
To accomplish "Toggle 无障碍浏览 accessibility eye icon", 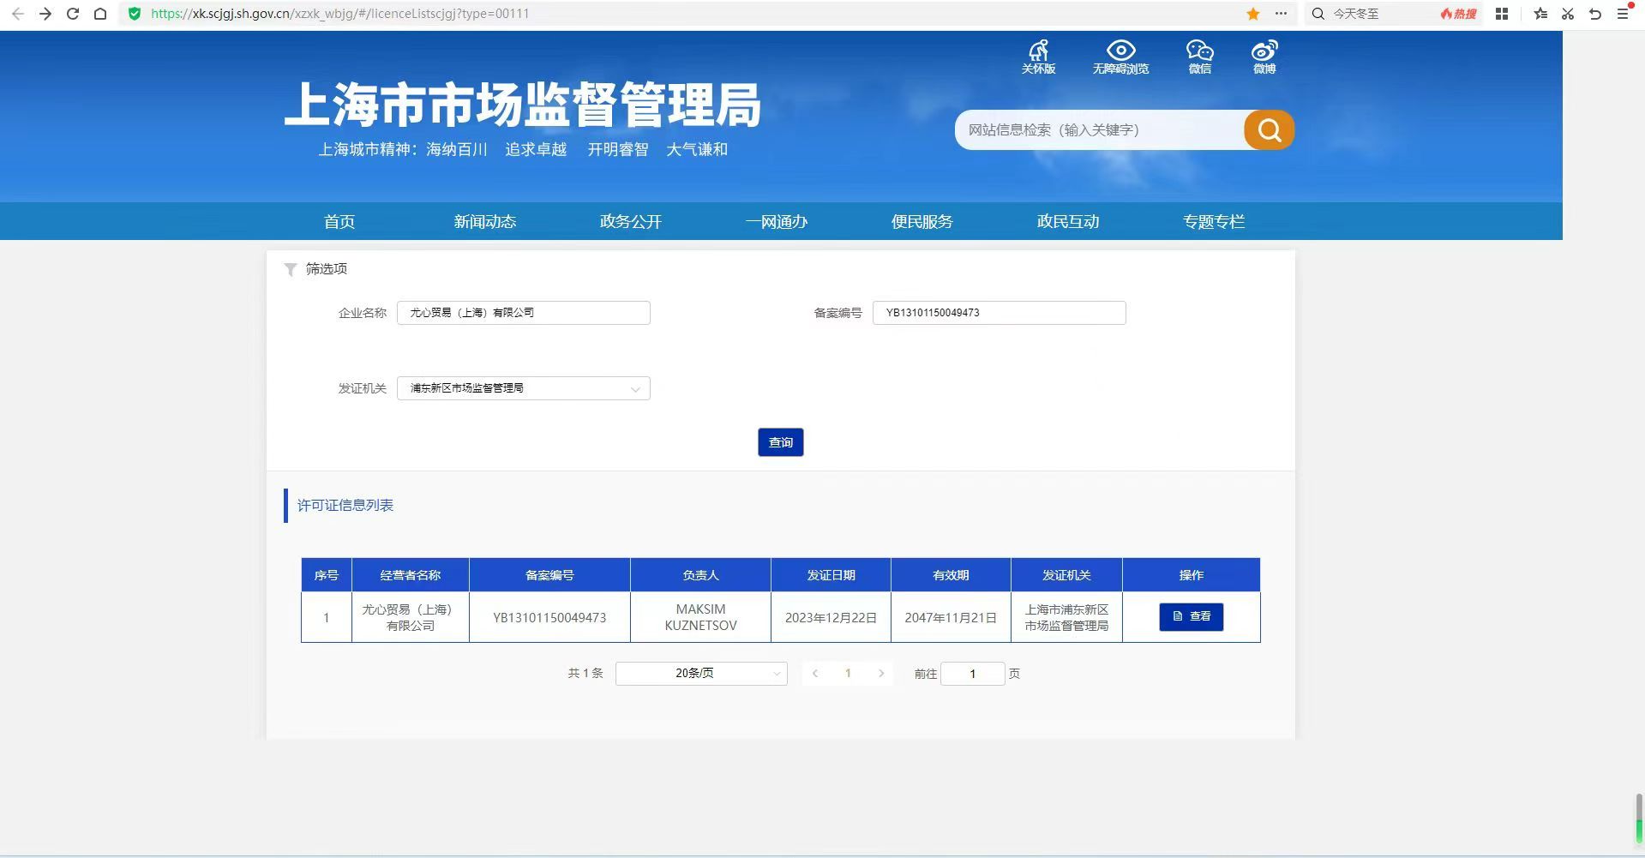I will click(x=1120, y=57).
